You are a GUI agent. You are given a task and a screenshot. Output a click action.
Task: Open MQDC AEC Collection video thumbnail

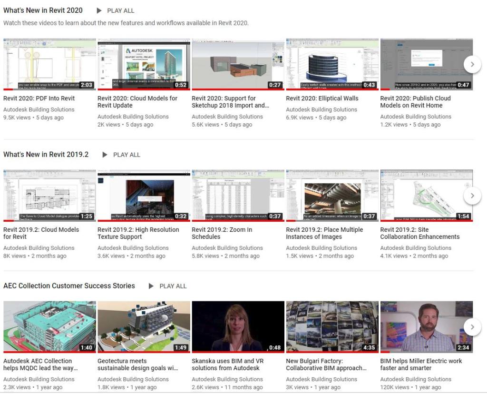pyautogui.click(x=49, y=327)
